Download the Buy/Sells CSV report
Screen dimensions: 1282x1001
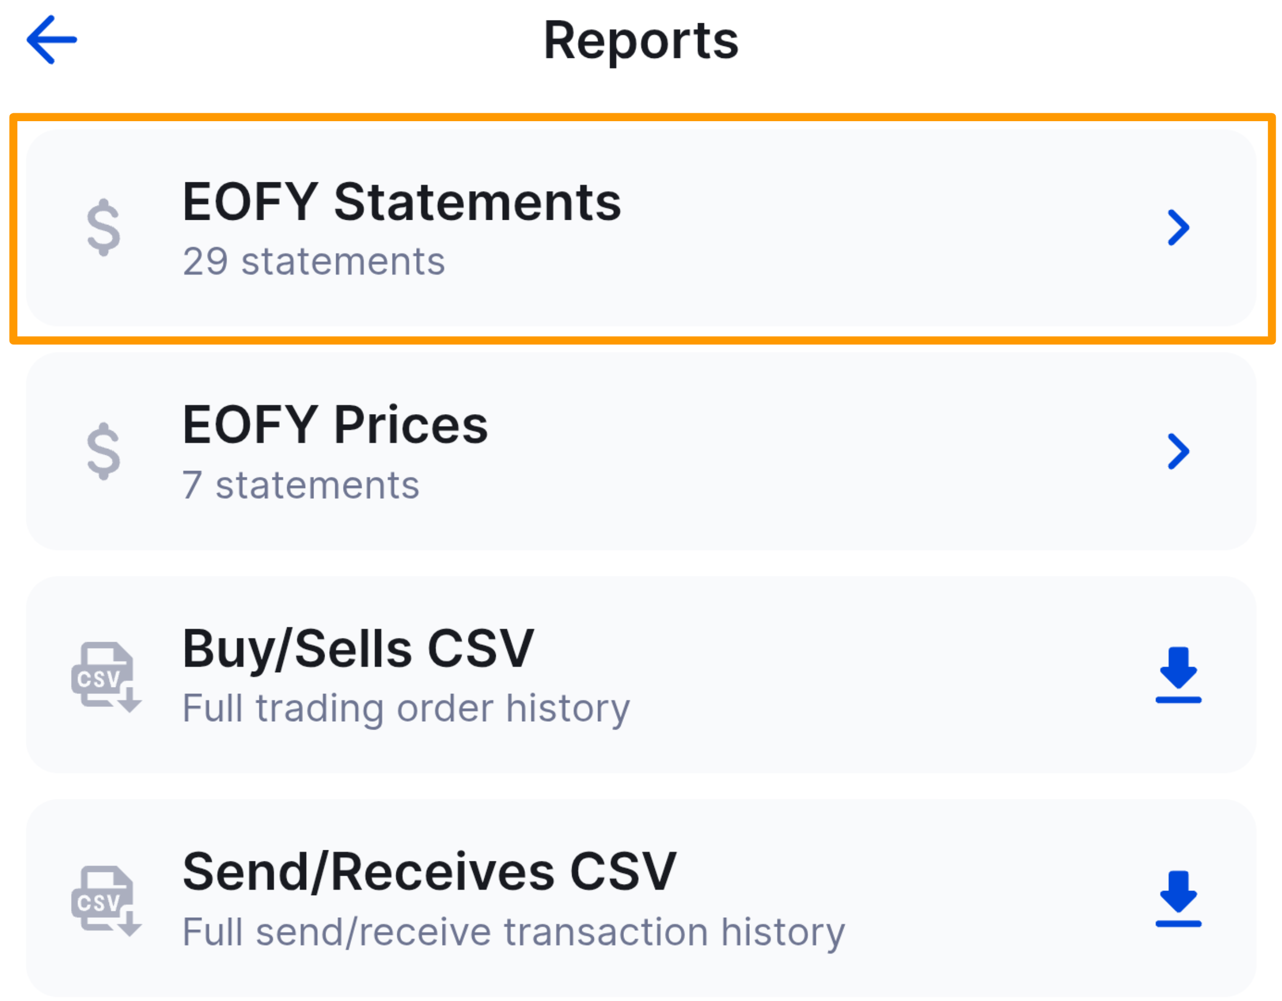(x=1178, y=675)
